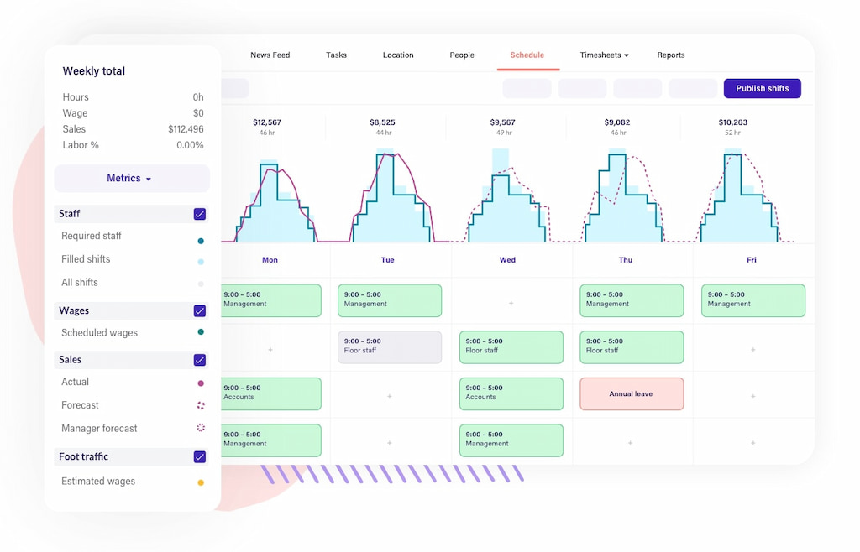Select Tuesday's Floor staff shift card

tap(389, 347)
